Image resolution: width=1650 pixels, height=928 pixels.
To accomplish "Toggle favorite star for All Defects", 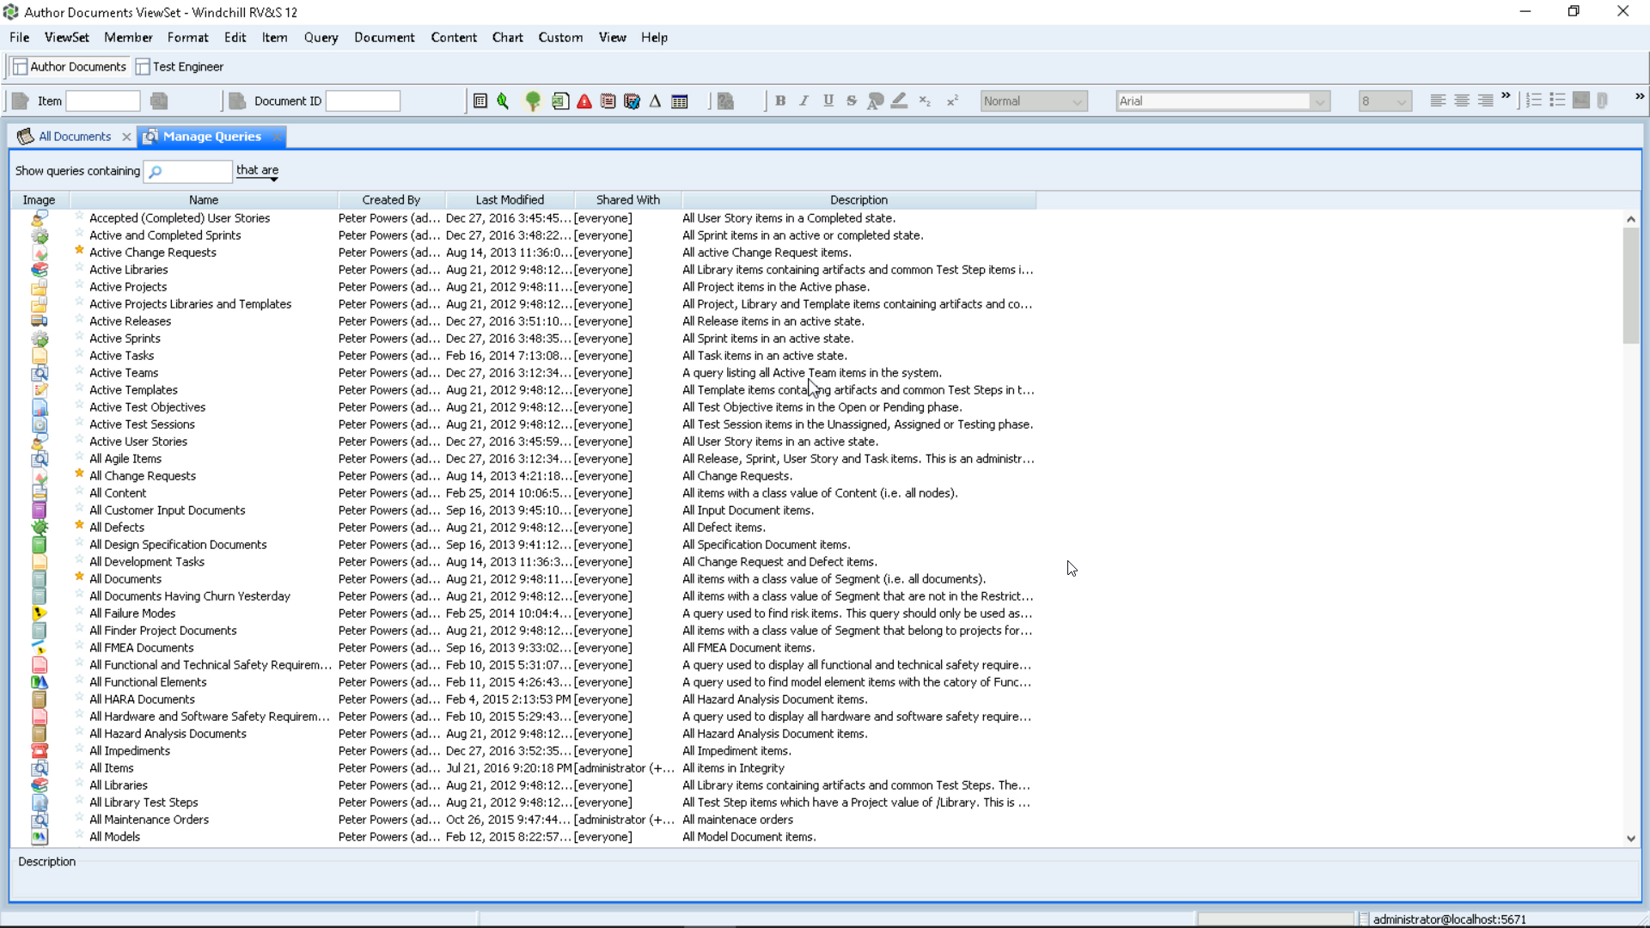I will point(79,526).
